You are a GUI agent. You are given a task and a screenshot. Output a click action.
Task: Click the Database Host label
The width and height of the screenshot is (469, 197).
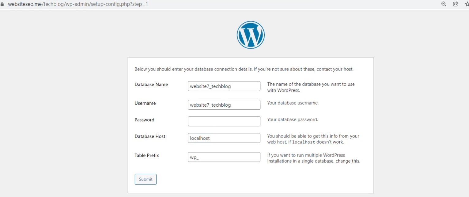150,136
